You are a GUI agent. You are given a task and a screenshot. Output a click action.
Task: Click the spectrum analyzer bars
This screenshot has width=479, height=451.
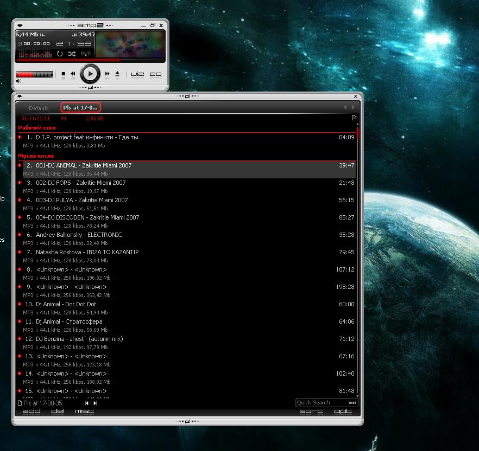click(x=35, y=54)
